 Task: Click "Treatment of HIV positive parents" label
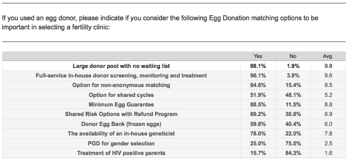[121, 153]
